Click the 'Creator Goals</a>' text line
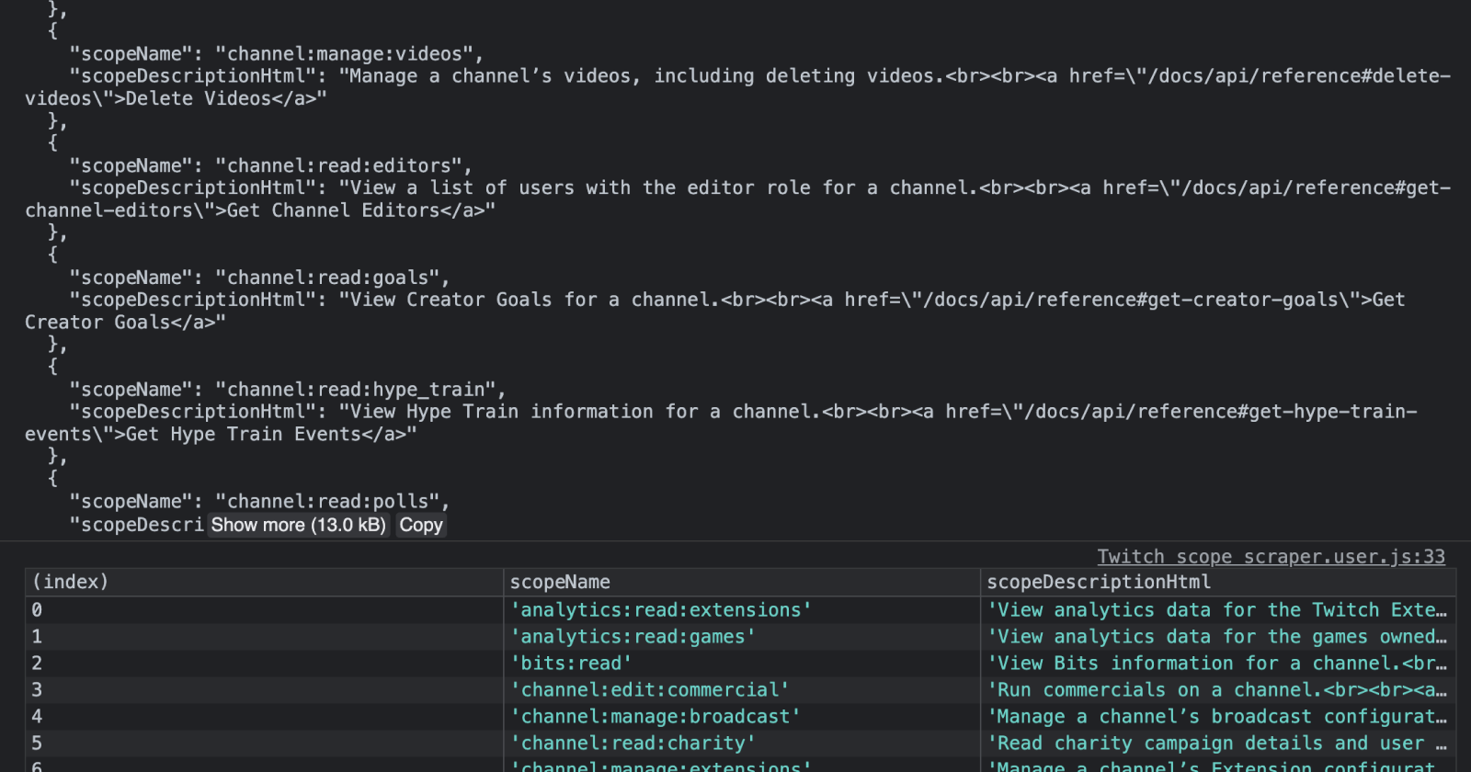 pyautogui.click(x=125, y=323)
